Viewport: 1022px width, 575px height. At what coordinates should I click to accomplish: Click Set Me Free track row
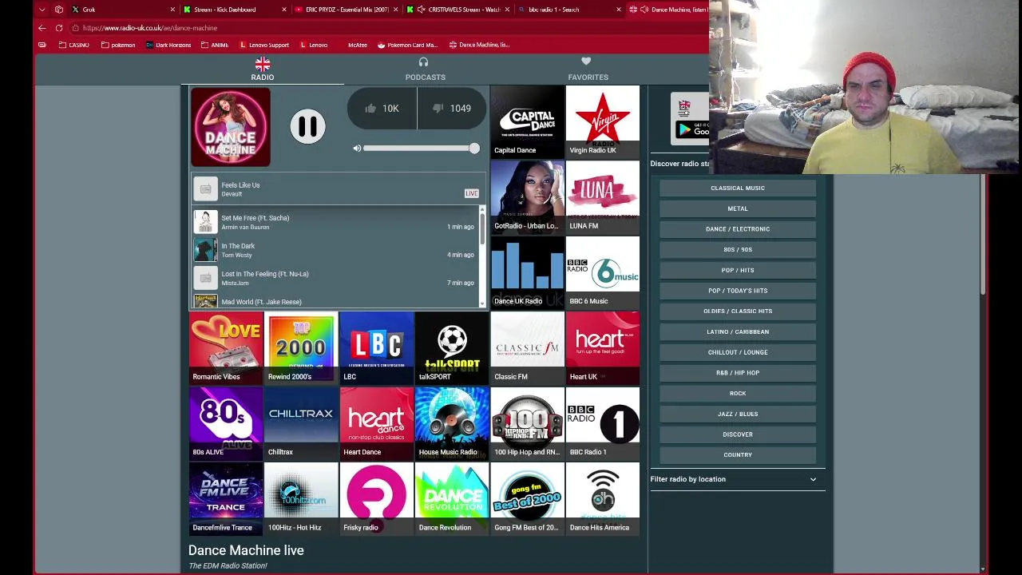[x=335, y=222]
